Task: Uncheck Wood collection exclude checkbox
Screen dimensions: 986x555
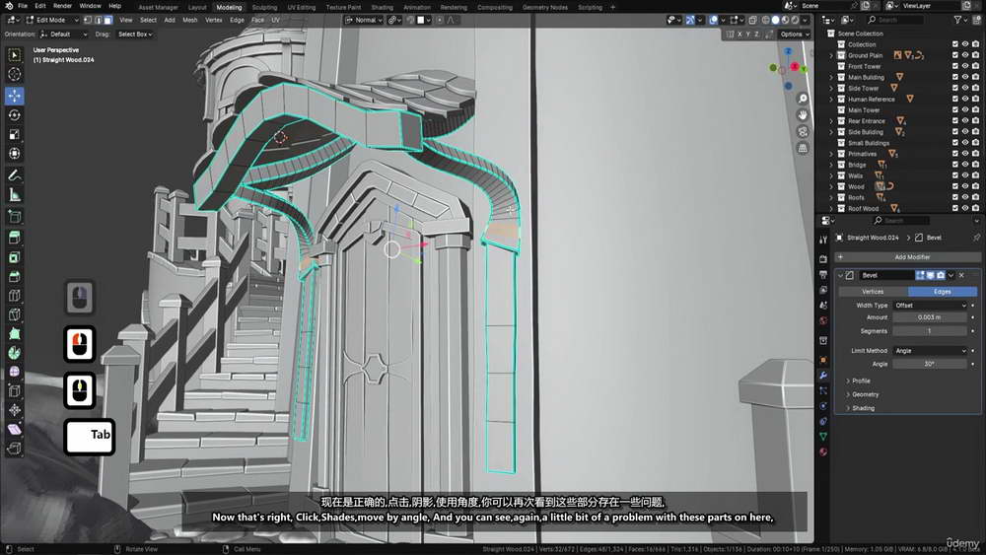Action: 955,186
